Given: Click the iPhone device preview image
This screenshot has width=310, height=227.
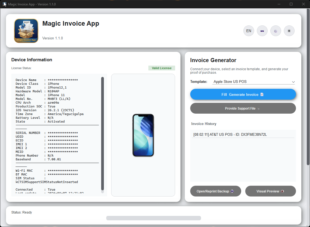Looking at the screenshot, I should point(143,135).
